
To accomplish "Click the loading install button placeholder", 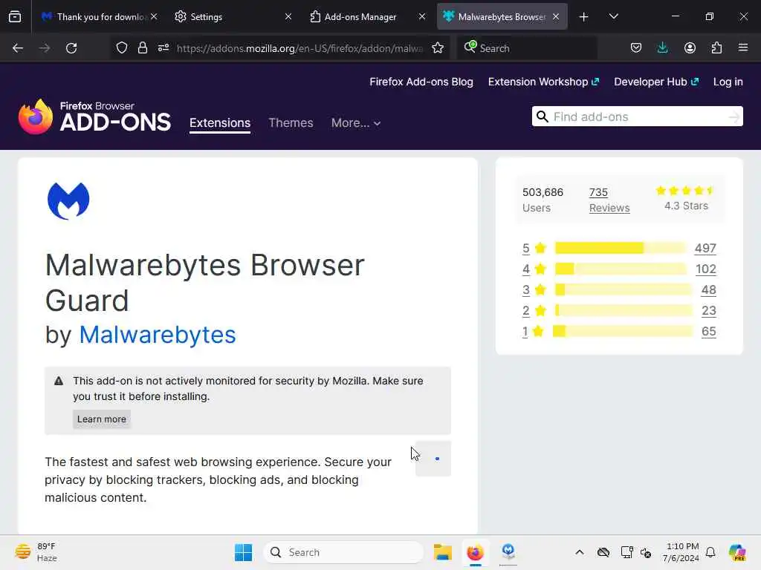I will tap(433, 459).
